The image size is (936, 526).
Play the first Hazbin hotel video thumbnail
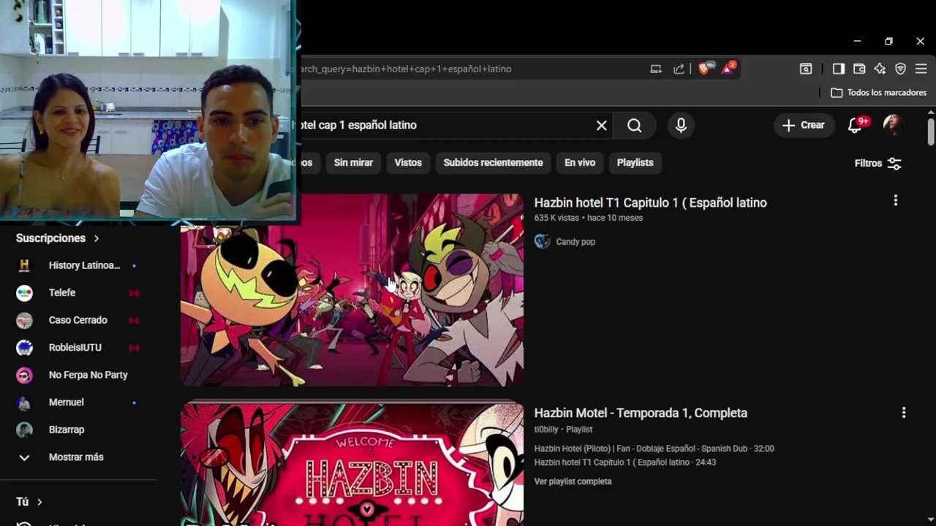point(352,290)
